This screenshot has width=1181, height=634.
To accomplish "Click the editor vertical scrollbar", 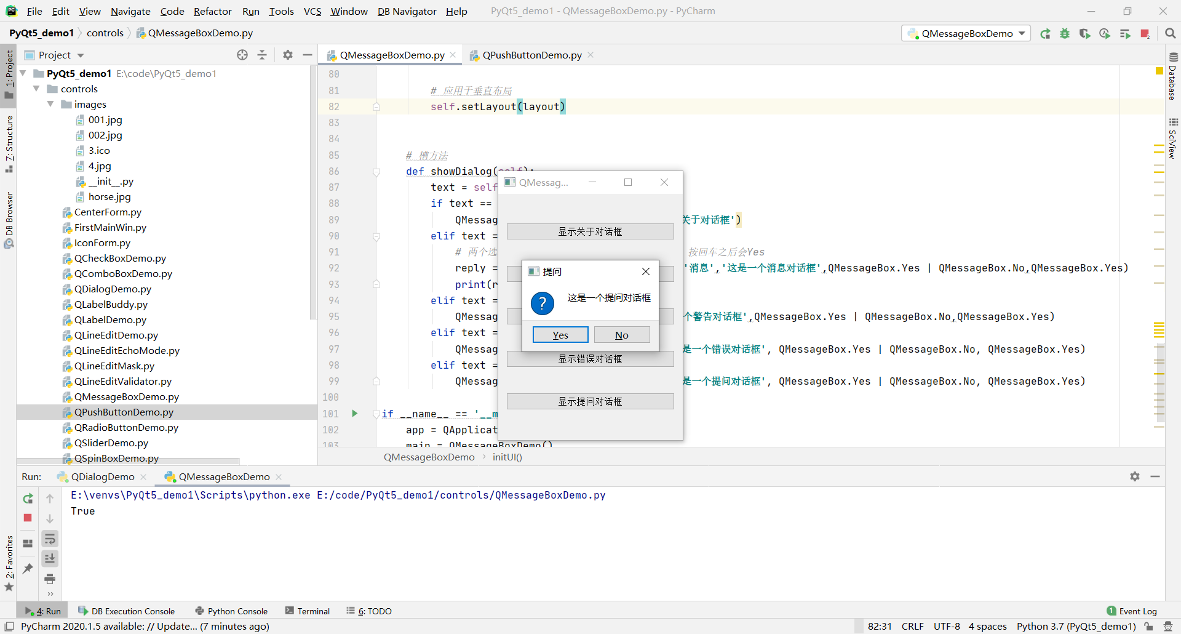I will [x=1159, y=382].
